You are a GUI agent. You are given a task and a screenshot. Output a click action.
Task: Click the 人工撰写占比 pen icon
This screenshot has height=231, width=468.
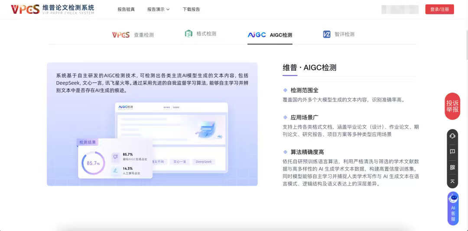(116, 171)
